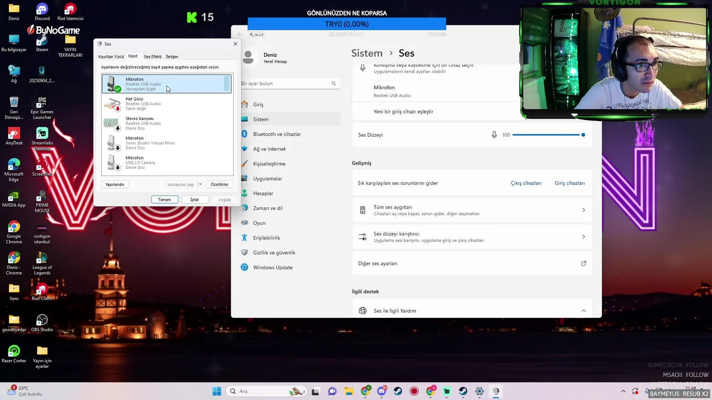This screenshot has width=712, height=400.
Task: Confirm the Ses dialog with Tamam
Action: click(164, 199)
